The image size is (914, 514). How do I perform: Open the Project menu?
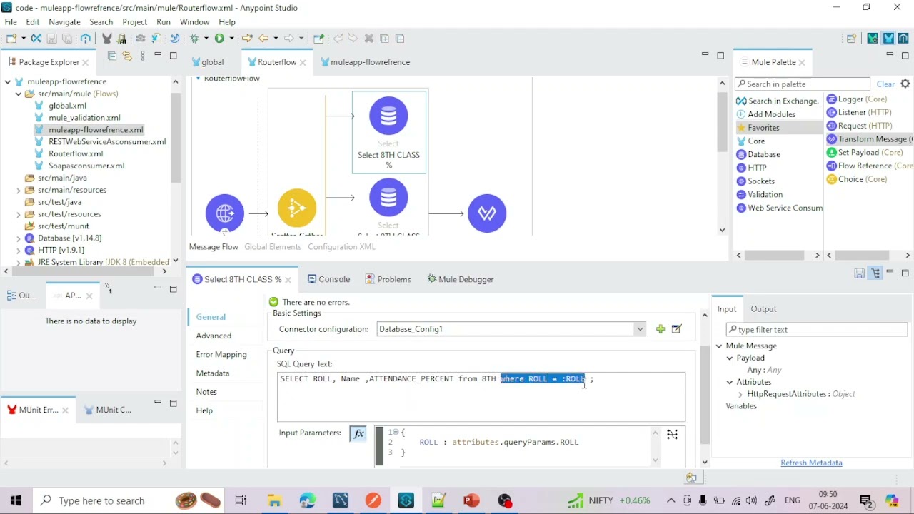point(134,22)
